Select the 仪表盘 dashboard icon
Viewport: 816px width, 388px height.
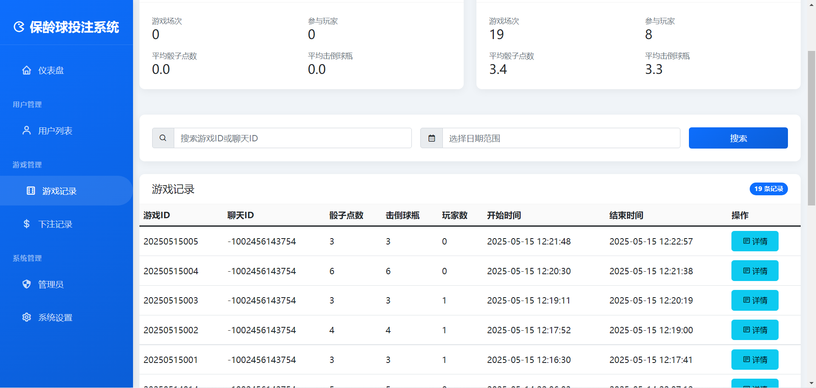click(x=26, y=70)
